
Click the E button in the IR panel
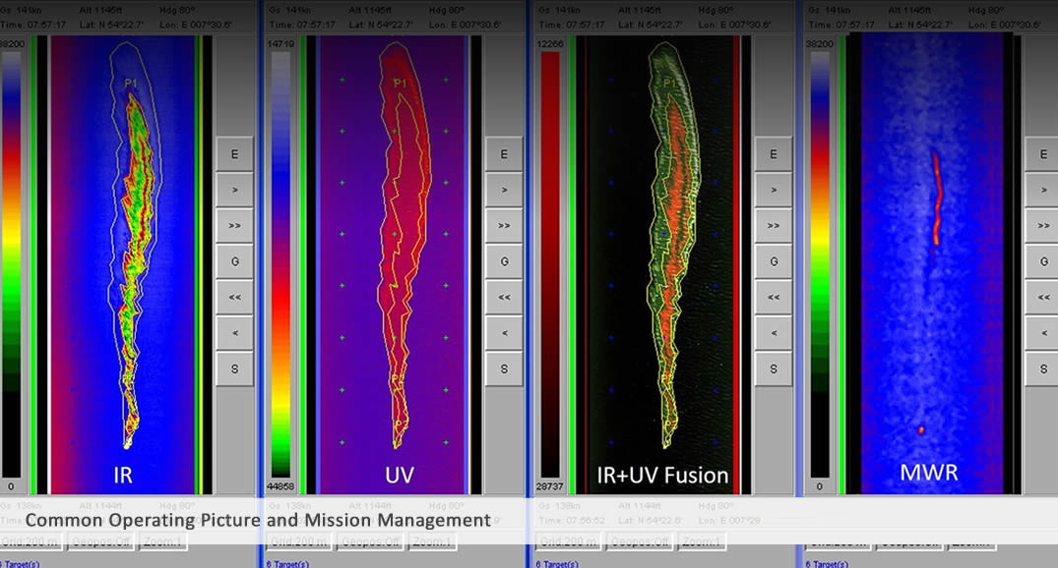pyautogui.click(x=234, y=154)
